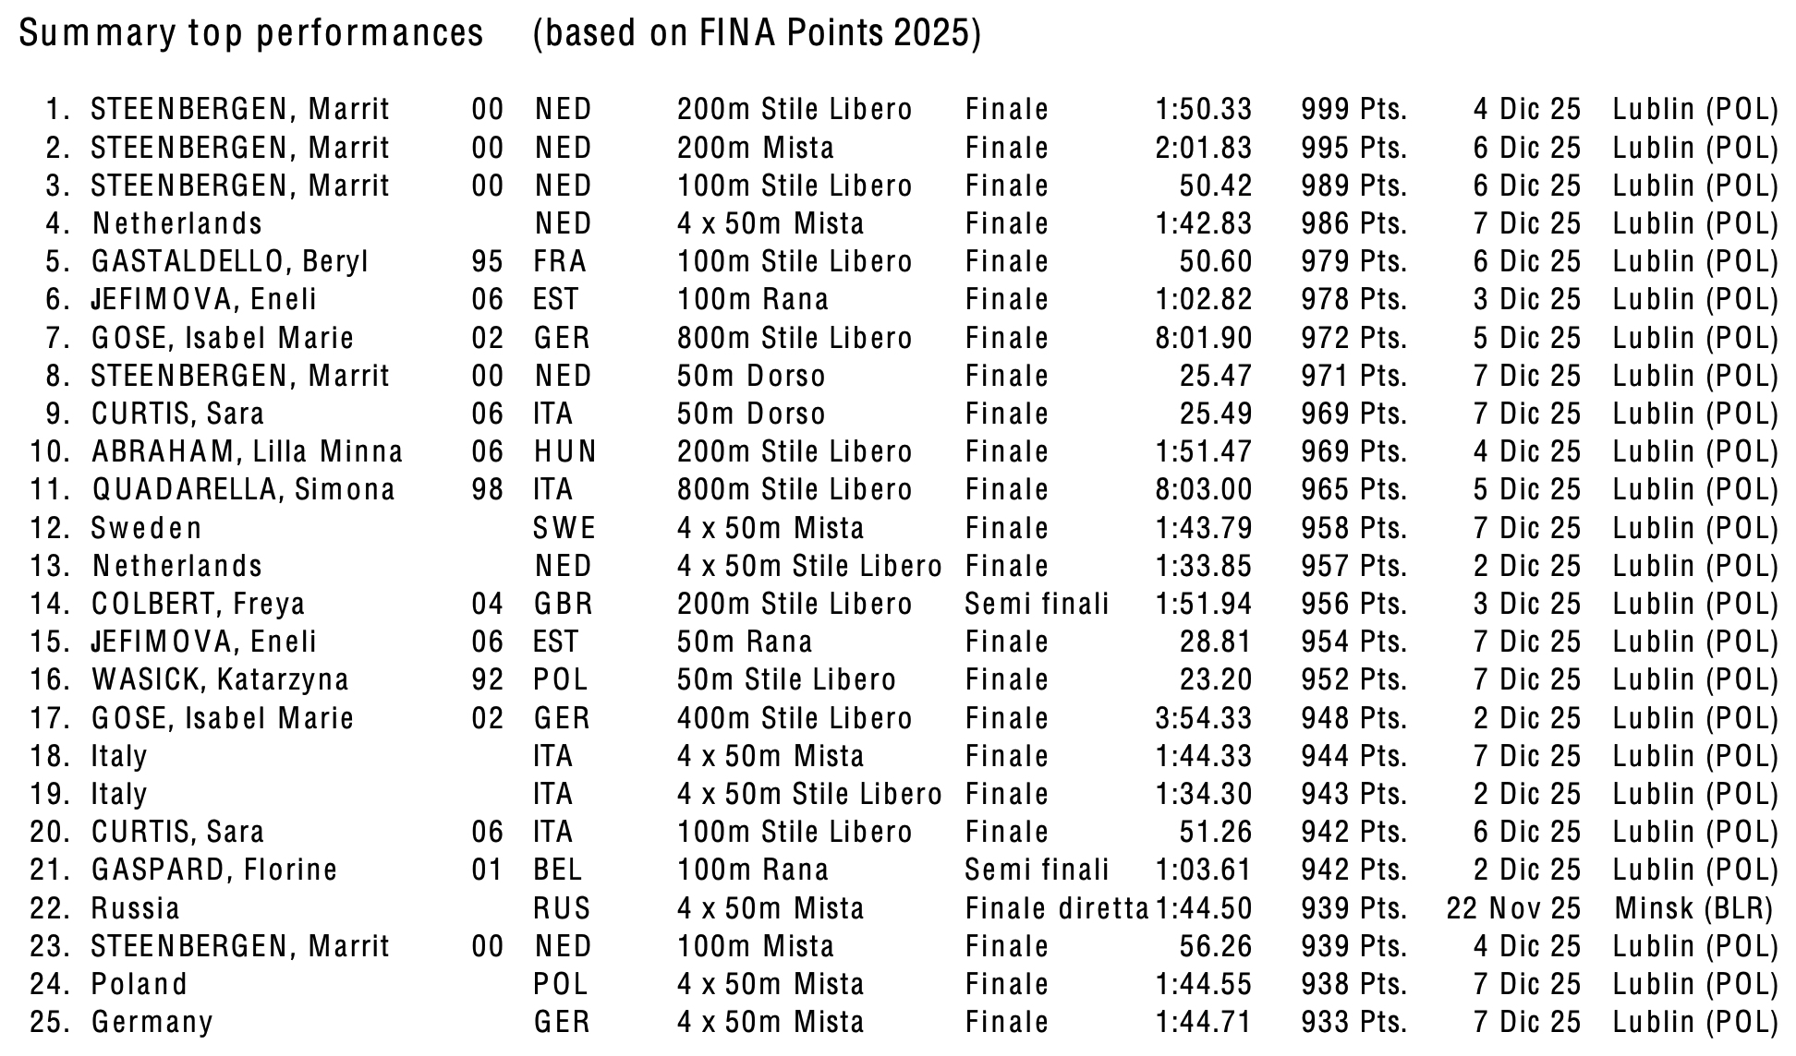Image resolution: width=1796 pixels, height=1056 pixels.
Task: Click the "Summary top performances" heading
Action: pyautogui.click(x=251, y=34)
